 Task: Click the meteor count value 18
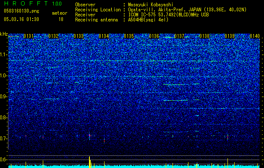coord(61,19)
